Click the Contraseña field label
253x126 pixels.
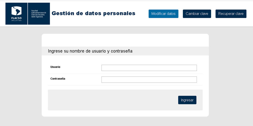pos(58,79)
